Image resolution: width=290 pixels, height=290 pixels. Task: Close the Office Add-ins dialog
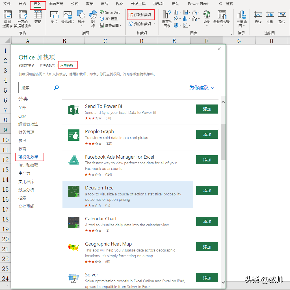219,49
